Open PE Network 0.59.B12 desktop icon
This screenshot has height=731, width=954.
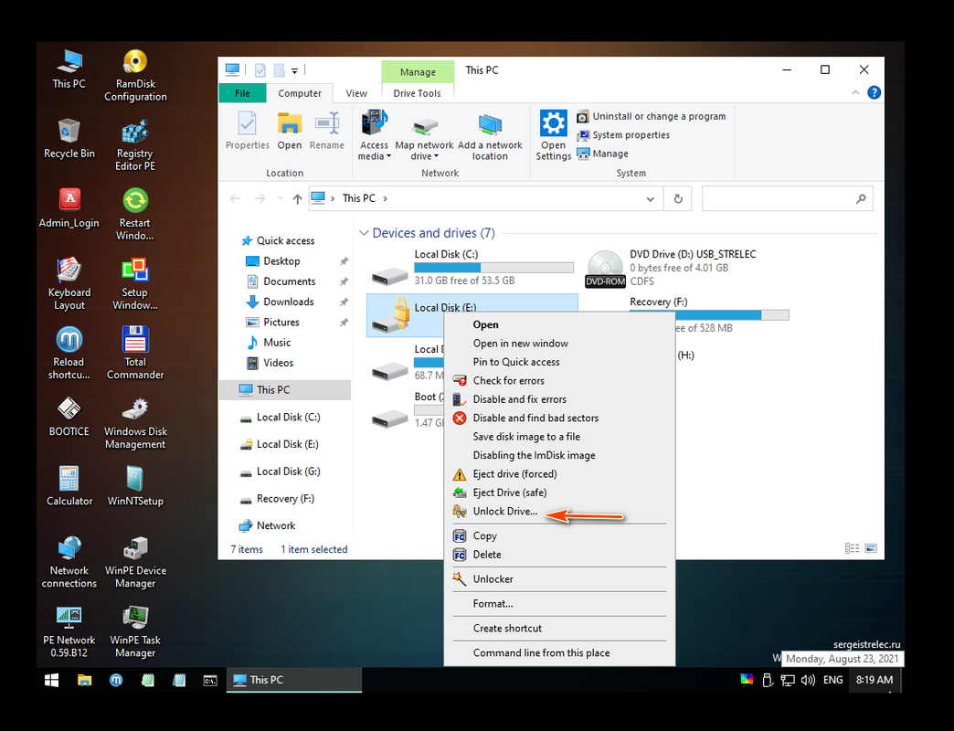(x=69, y=632)
